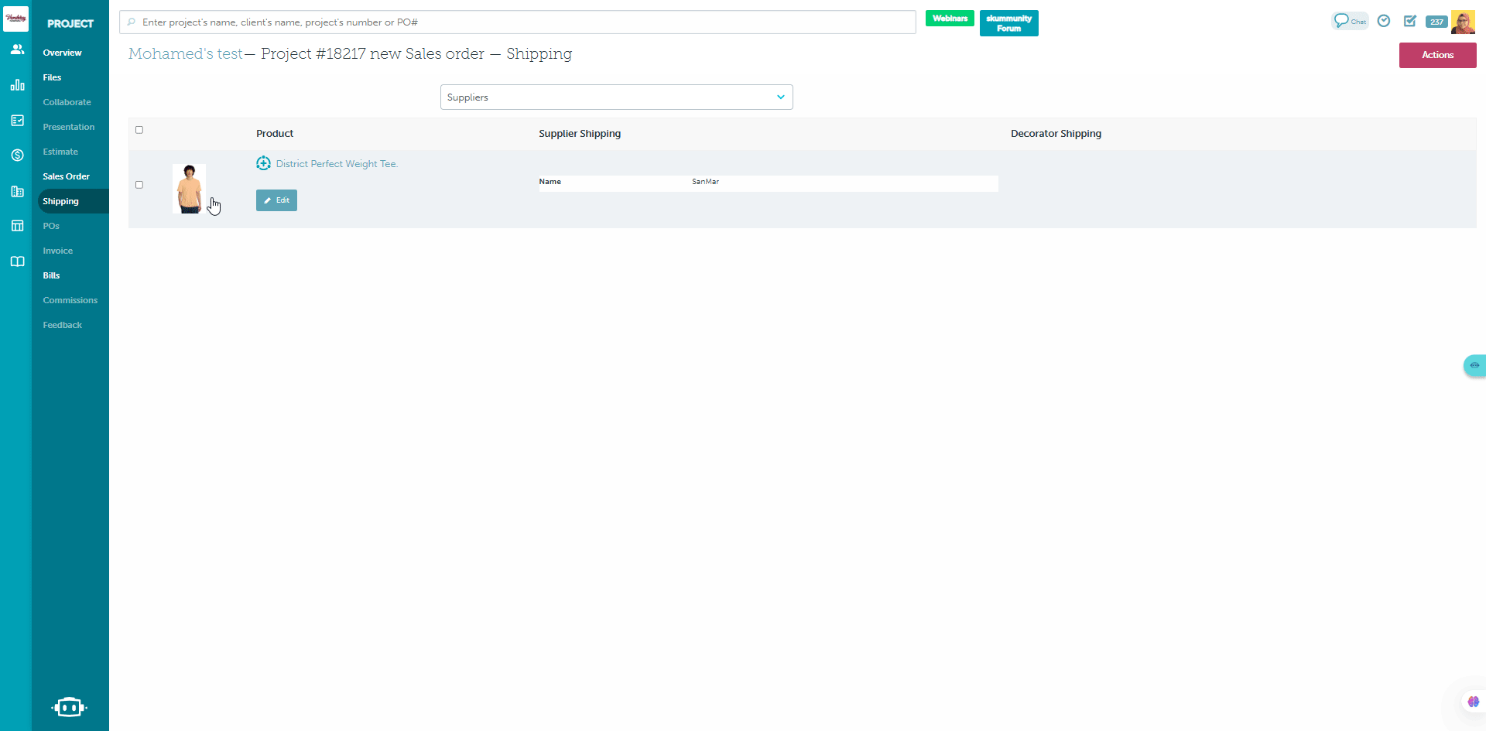This screenshot has height=731, width=1486.
Task: Open the Chat speech bubble icon
Action: coord(1349,21)
